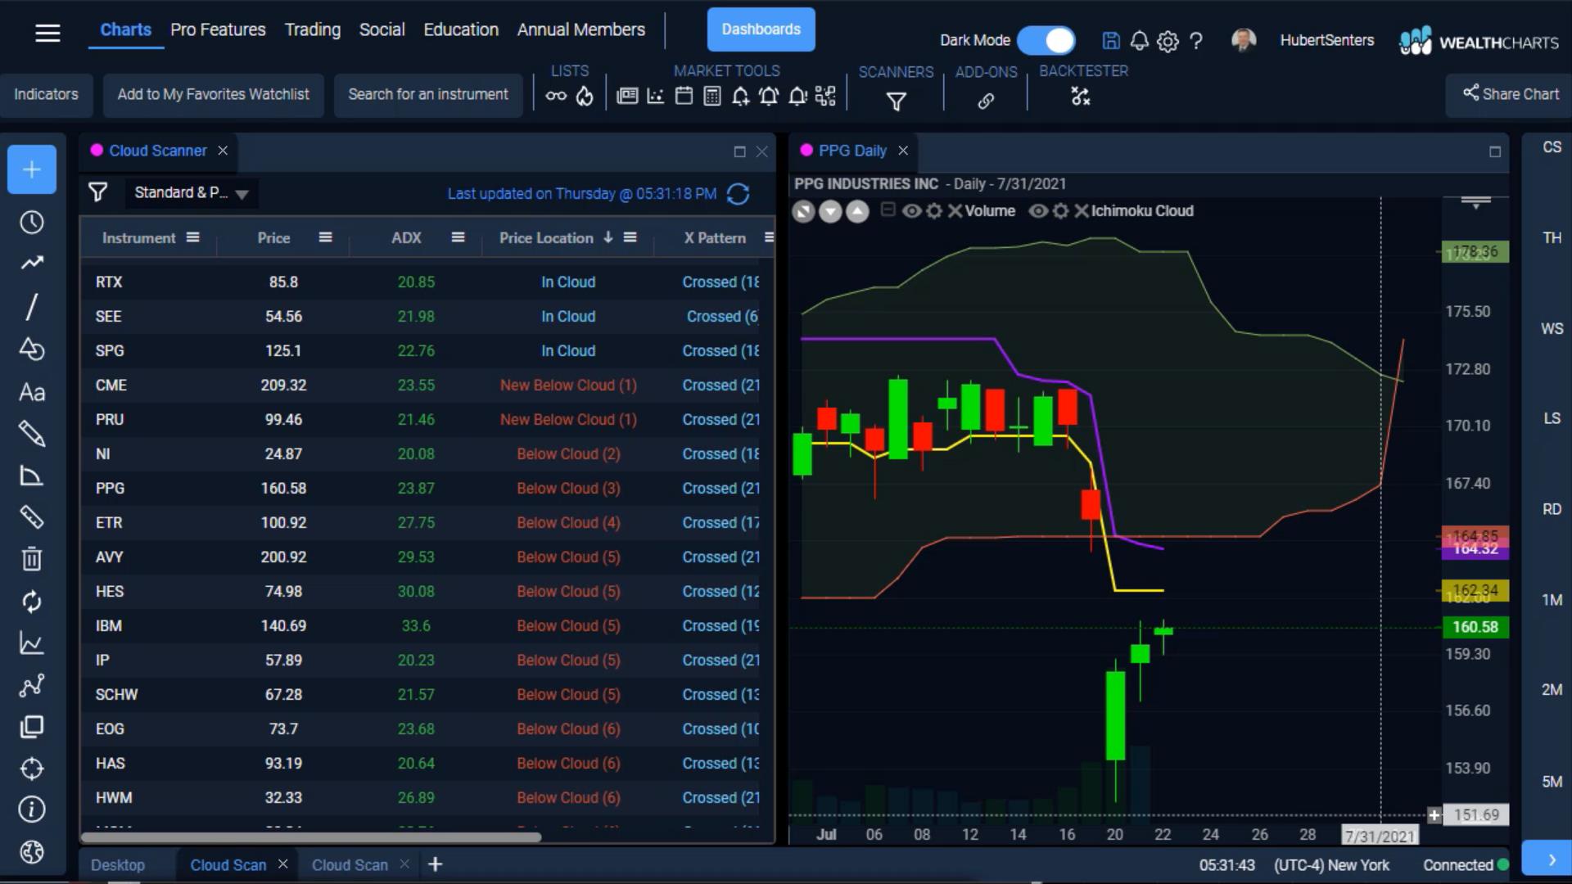The image size is (1572, 884).
Task: Open the Trading menu
Action: 313,29
